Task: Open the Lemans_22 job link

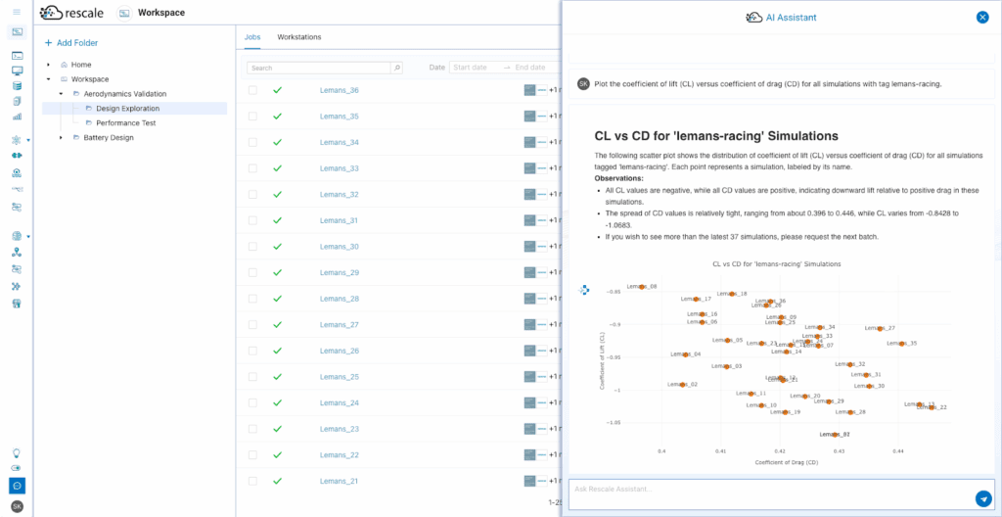Action: click(340, 455)
